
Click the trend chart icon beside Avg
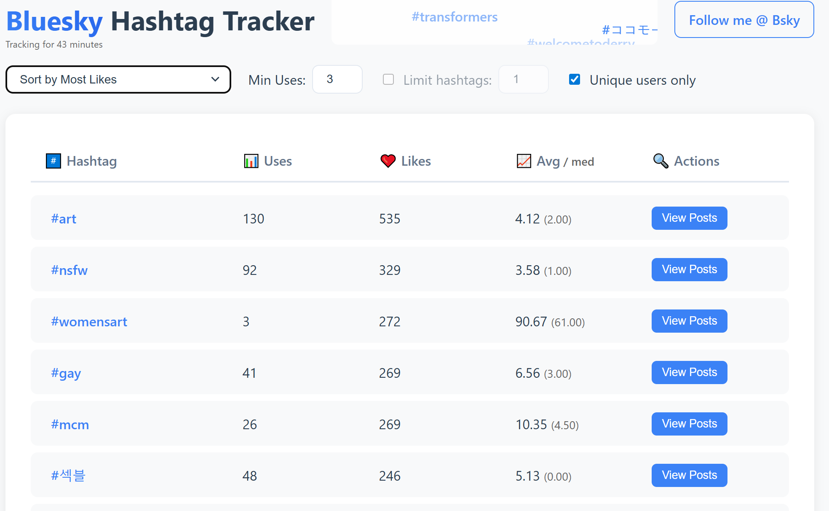click(524, 161)
